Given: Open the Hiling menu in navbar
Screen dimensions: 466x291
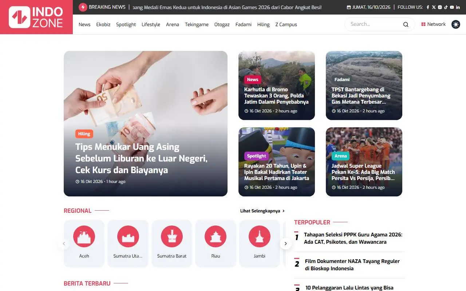Looking at the screenshot, I should pyautogui.click(x=263, y=24).
